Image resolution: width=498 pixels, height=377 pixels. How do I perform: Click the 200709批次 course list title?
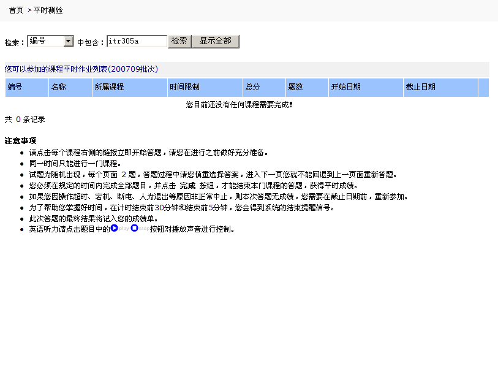[x=81, y=69]
